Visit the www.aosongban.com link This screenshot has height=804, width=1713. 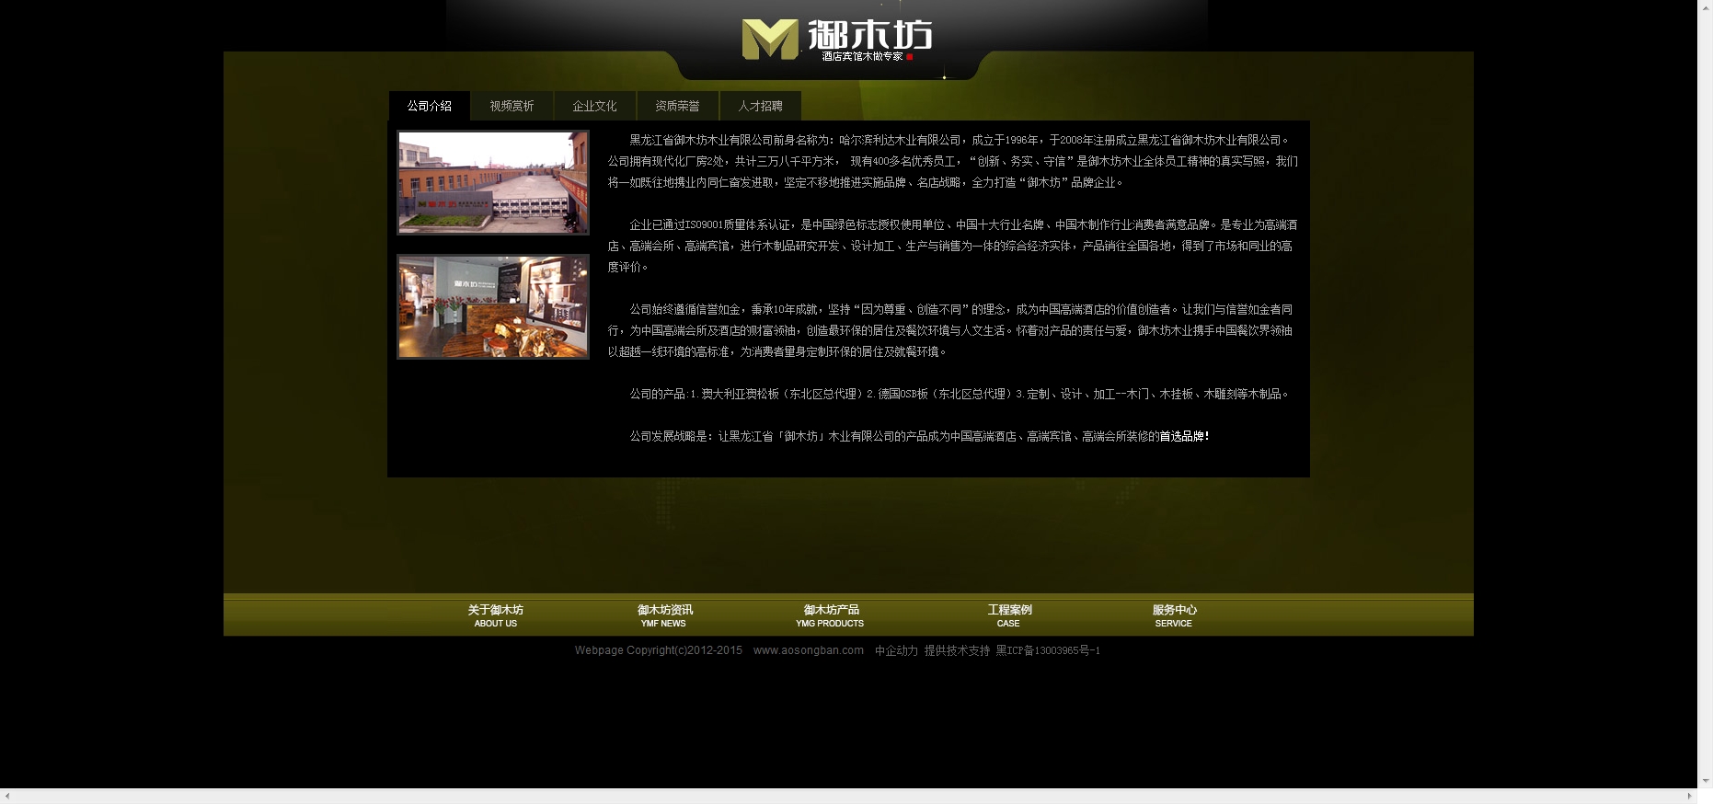(809, 650)
